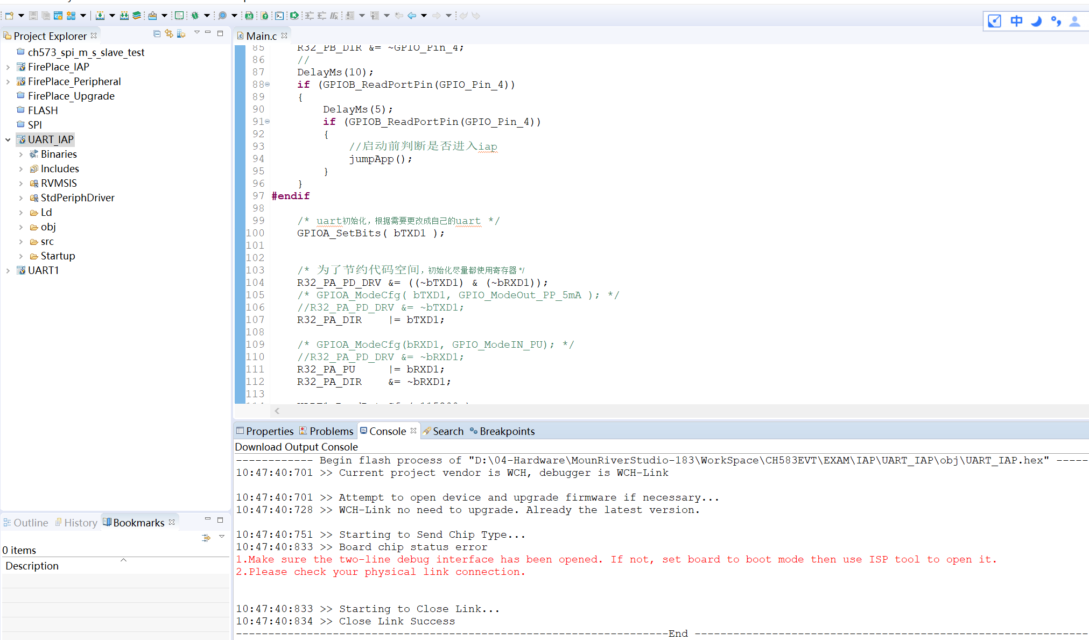1089x640 pixels.
Task: Maximize the Project Explorer panel
Action: [220, 33]
